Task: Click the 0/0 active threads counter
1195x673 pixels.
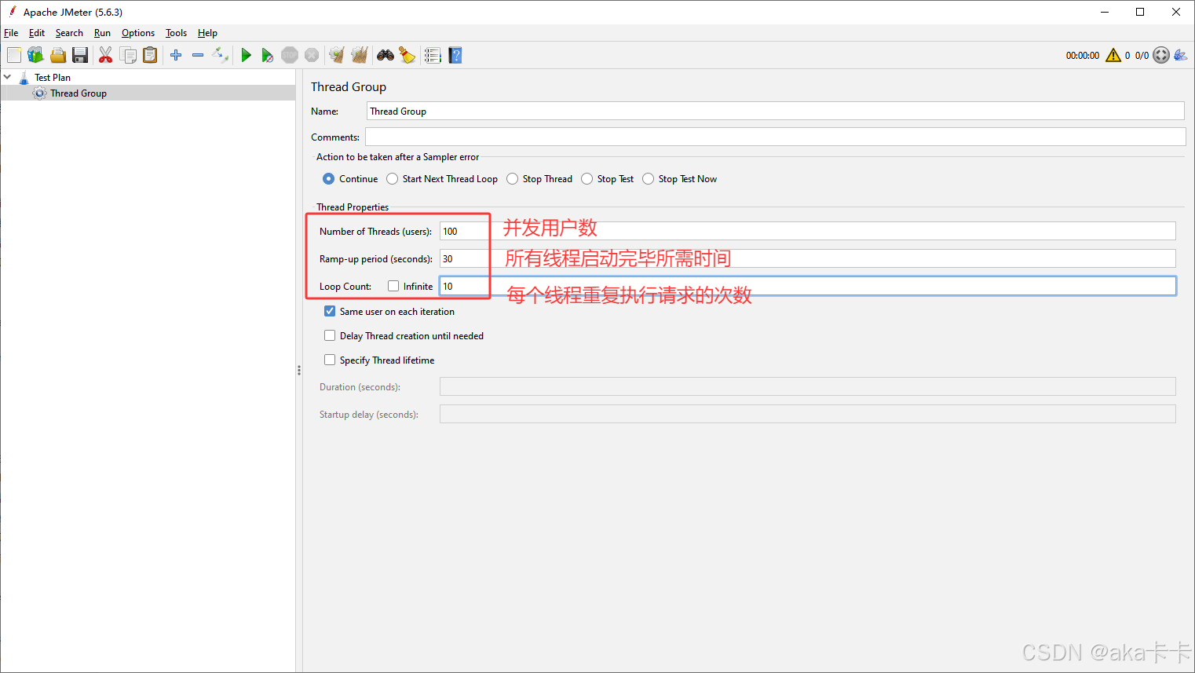Action: coord(1142,56)
